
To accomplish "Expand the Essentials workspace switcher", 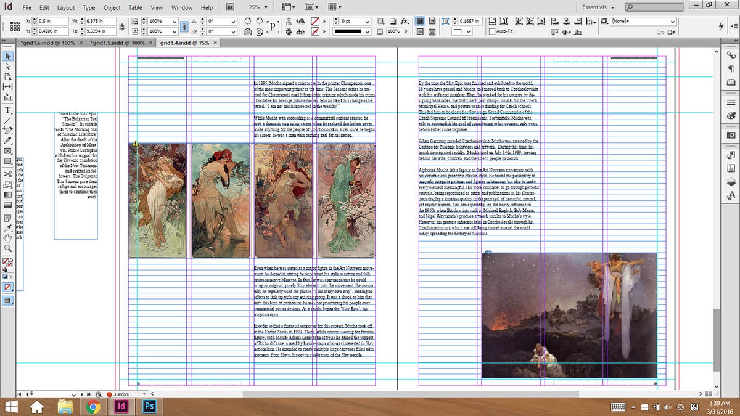I will tap(598, 7).
